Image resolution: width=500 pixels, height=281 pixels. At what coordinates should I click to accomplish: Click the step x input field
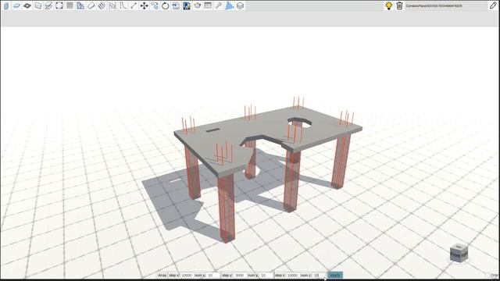(187, 276)
